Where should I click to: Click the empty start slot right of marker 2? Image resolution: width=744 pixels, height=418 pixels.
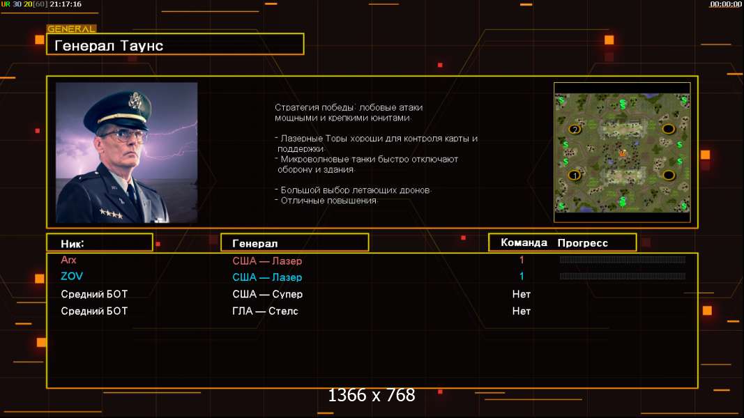668,129
